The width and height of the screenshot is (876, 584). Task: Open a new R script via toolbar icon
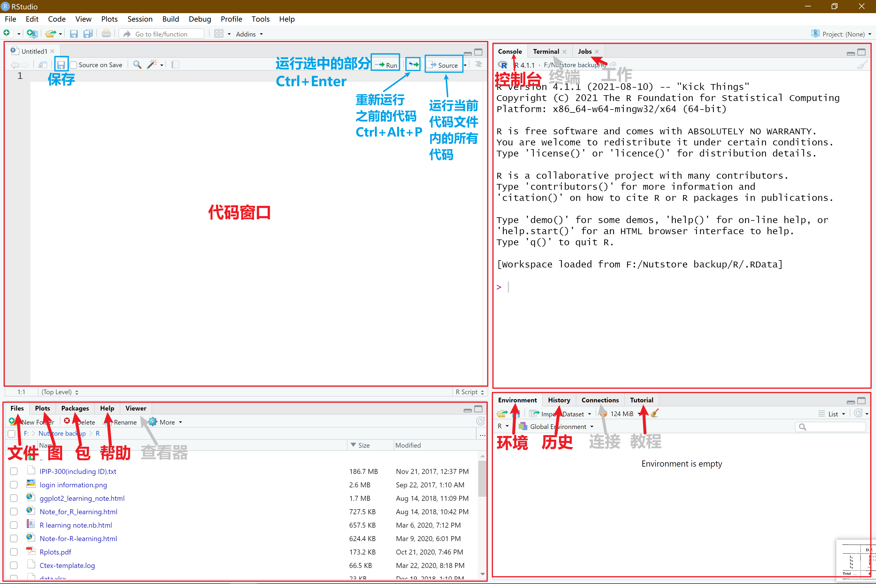8,34
